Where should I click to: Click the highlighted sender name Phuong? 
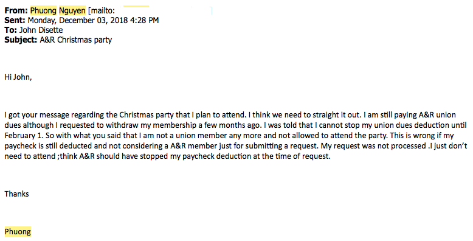[43, 11]
